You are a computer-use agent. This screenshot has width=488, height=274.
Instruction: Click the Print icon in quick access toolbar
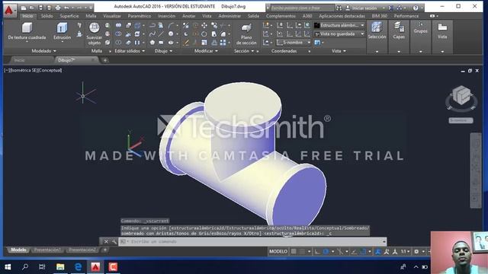pos(58,8)
